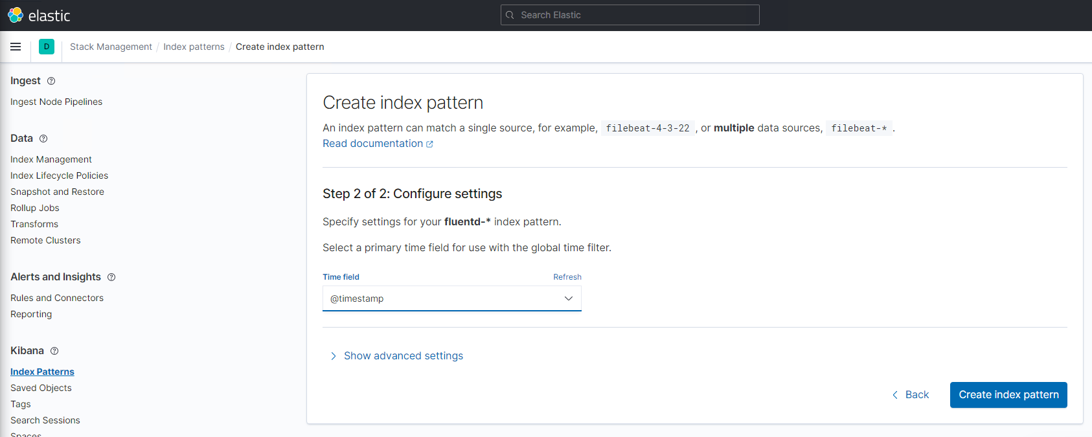Open Search Sessions under Kibana

coord(45,420)
